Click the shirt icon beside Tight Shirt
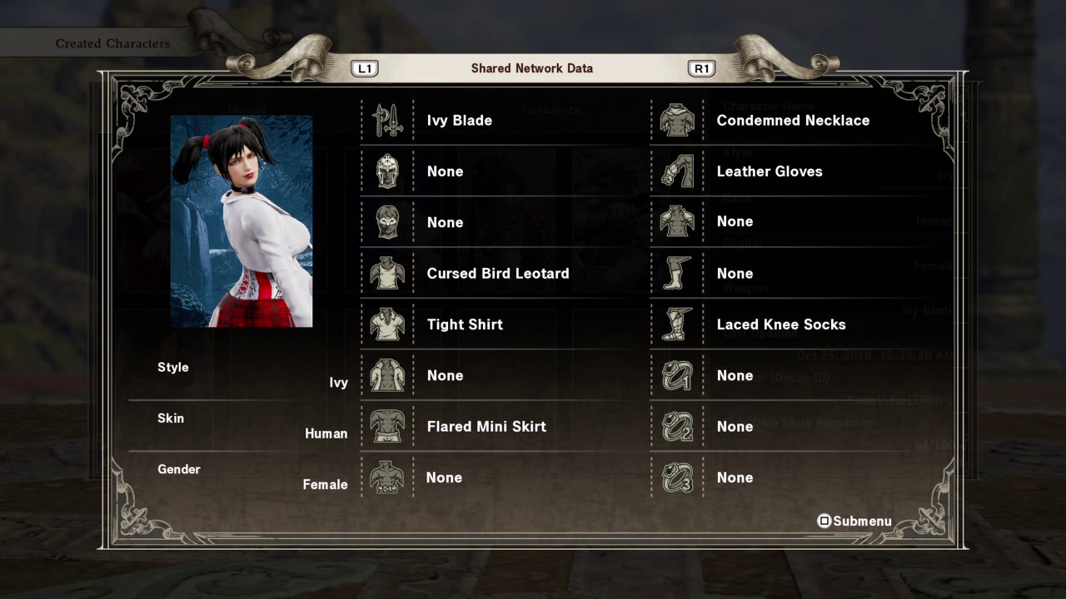 pyautogui.click(x=387, y=324)
